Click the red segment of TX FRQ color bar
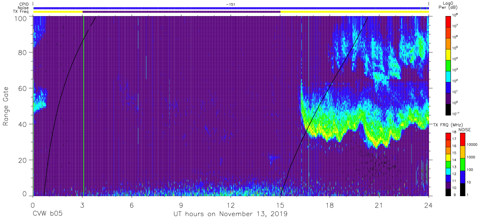 pos(448,137)
